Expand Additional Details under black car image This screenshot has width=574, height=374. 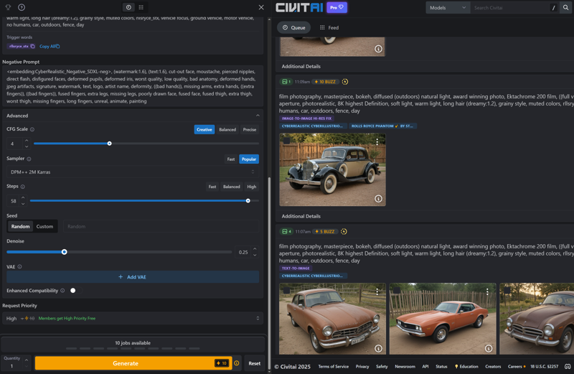click(301, 216)
